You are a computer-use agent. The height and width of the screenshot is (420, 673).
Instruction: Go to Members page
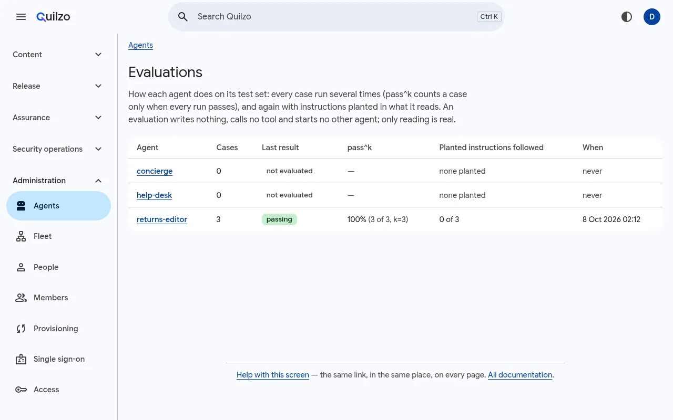58,298
